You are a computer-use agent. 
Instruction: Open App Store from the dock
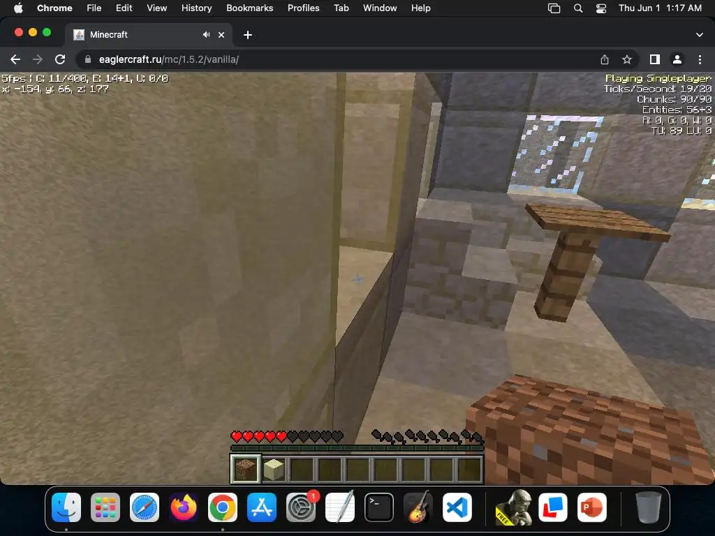pyautogui.click(x=262, y=507)
